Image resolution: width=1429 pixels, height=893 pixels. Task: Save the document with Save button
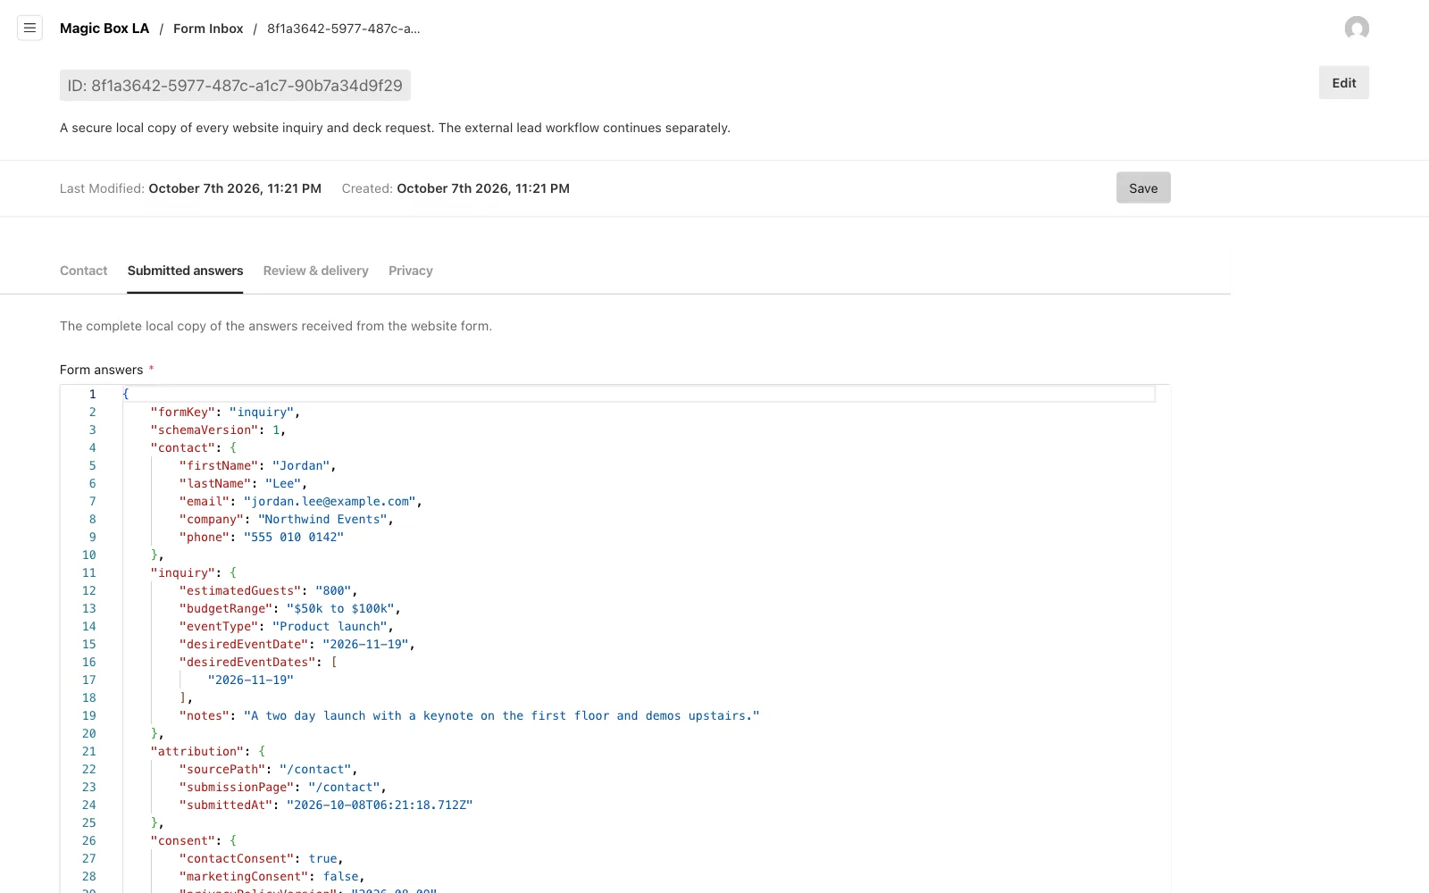pyautogui.click(x=1143, y=188)
